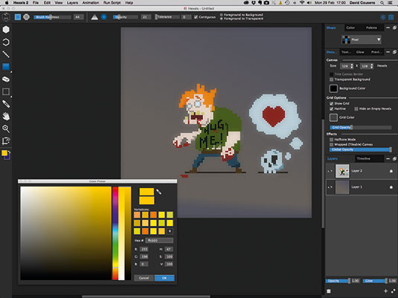
Task: Open Spotlight search in the macOS menu bar
Action: tap(382, 3)
